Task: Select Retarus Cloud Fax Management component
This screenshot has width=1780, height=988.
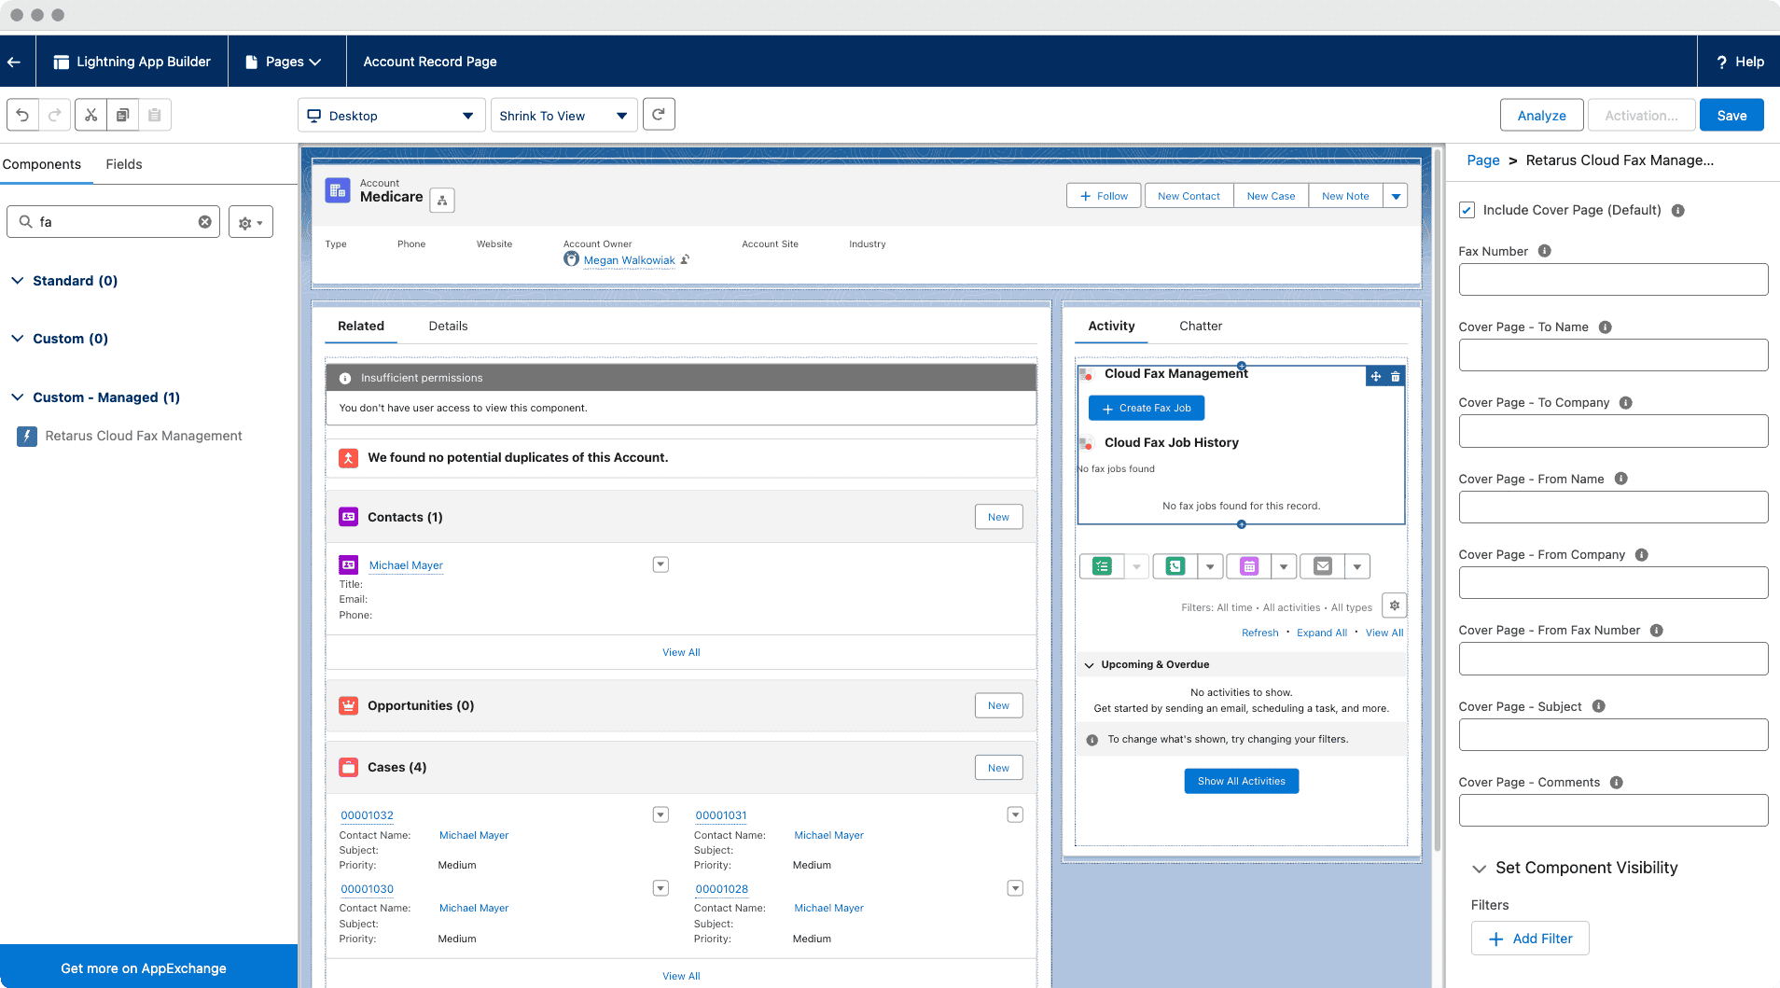Action: pyautogui.click(x=130, y=436)
